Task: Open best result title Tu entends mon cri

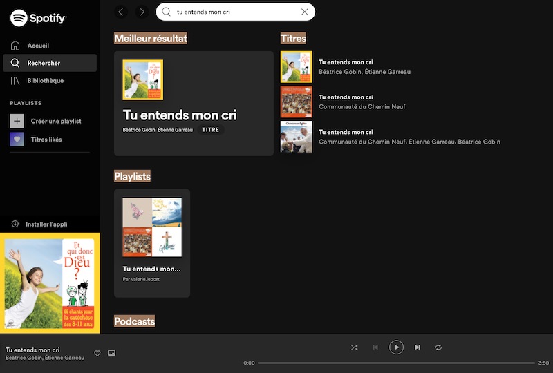Action: [x=180, y=115]
